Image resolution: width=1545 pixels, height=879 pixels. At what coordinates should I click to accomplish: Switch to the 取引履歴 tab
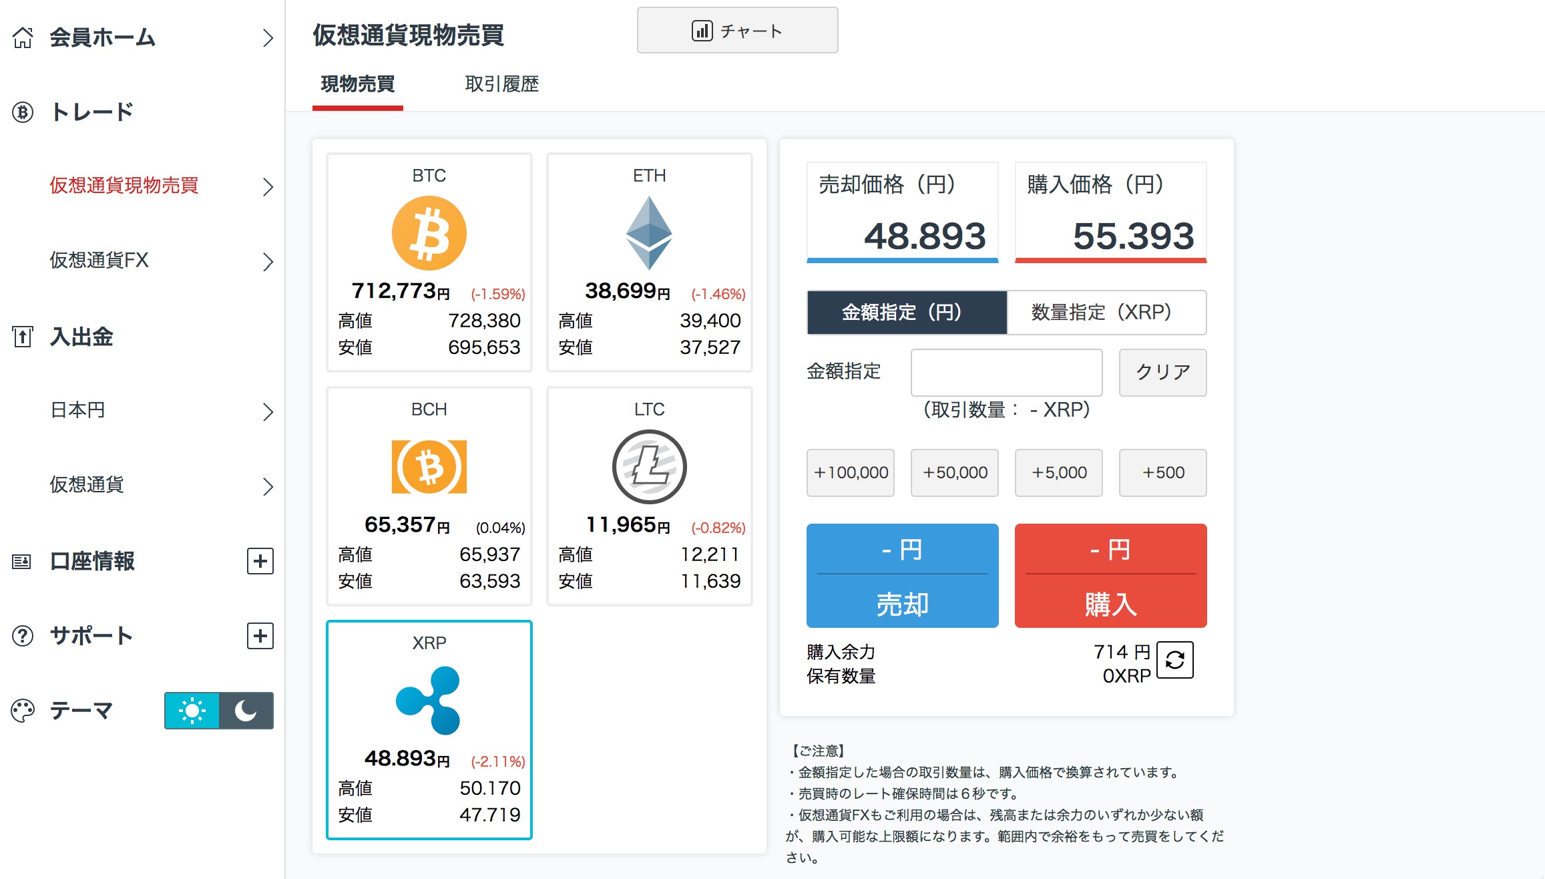pyautogui.click(x=501, y=84)
